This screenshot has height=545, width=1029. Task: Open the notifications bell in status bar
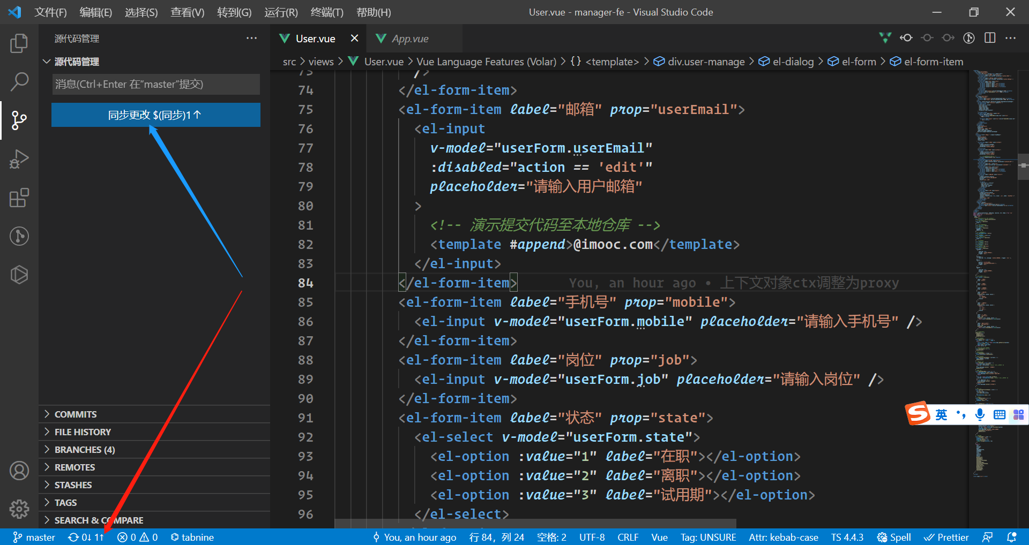pyautogui.click(x=1011, y=537)
